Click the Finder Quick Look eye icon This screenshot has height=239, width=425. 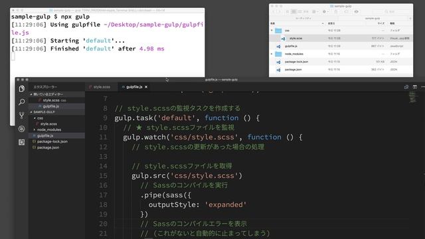coord(357,12)
